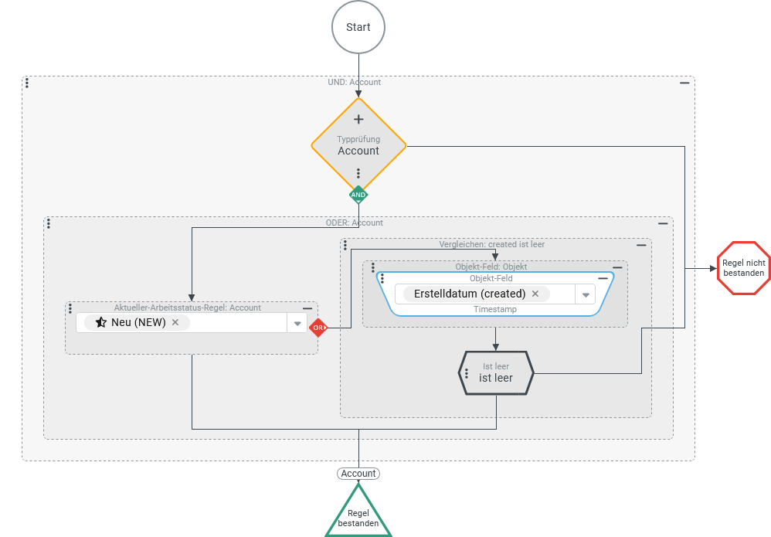Image resolution: width=771 pixels, height=537 pixels.
Task: Open three-dot menu of Aktueller-Arbeitsstatus-Regel group
Action: pyautogui.click(x=70, y=308)
